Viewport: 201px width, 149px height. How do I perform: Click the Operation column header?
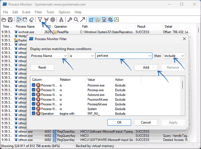(67, 26)
